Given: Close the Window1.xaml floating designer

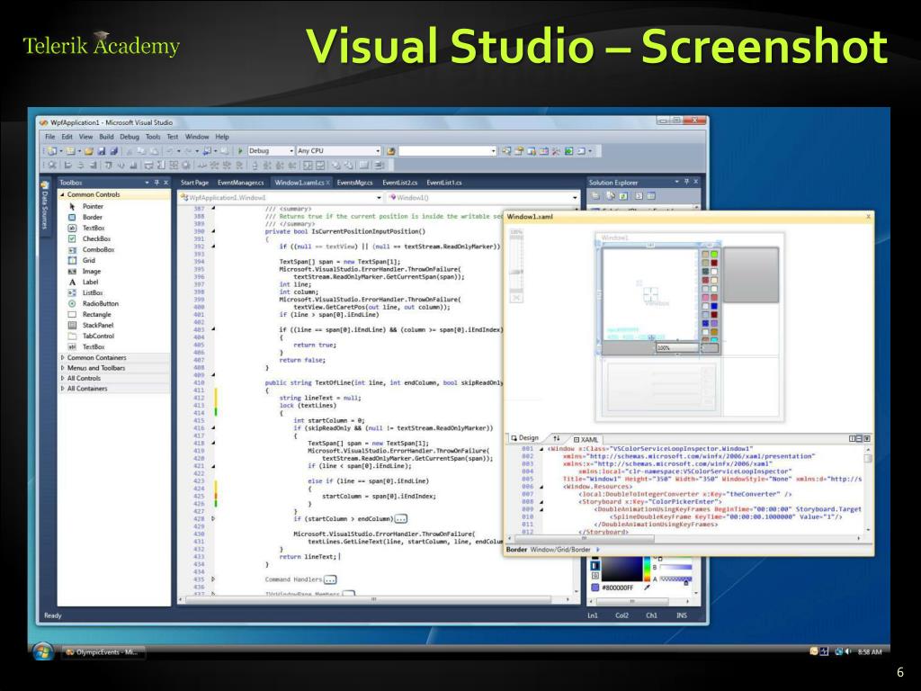Looking at the screenshot, I should coord(869,217).
